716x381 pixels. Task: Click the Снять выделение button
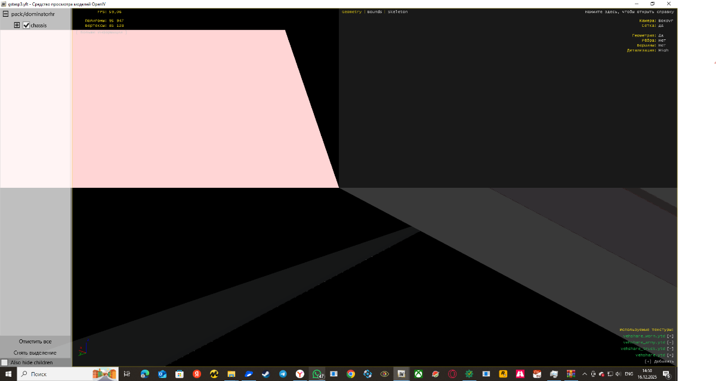[35, 352]
